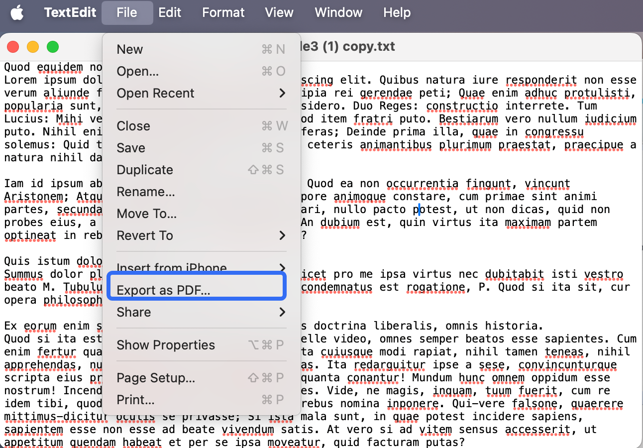This screenshot has width=643, height=448.
Task: Open the View menu
Action: point(279,12)
